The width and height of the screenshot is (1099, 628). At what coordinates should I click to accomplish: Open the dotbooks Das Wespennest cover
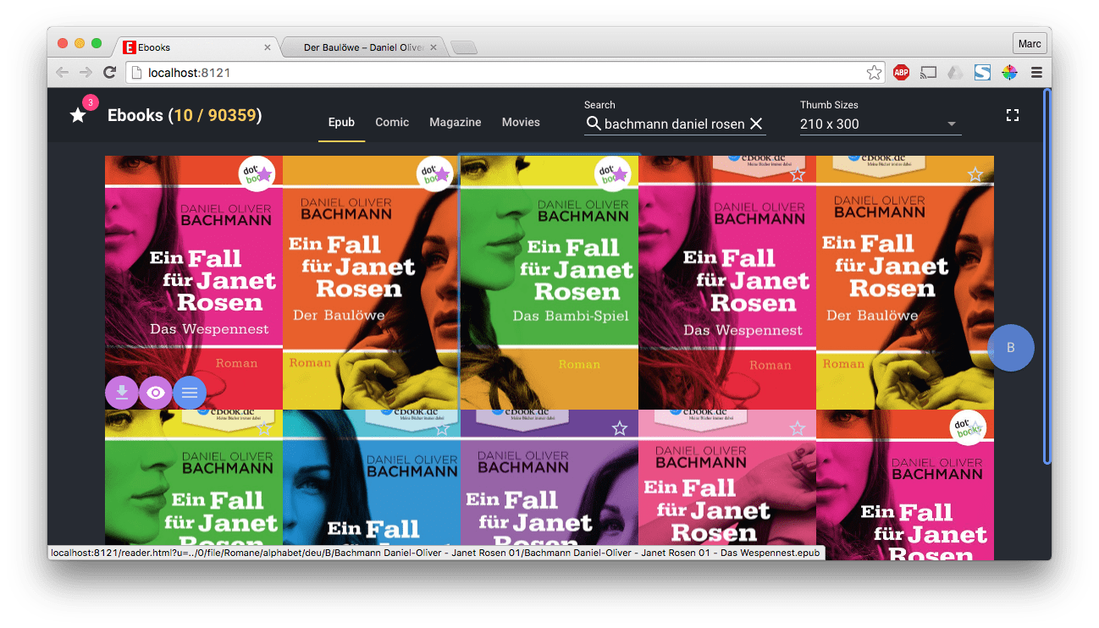point(194,283)
